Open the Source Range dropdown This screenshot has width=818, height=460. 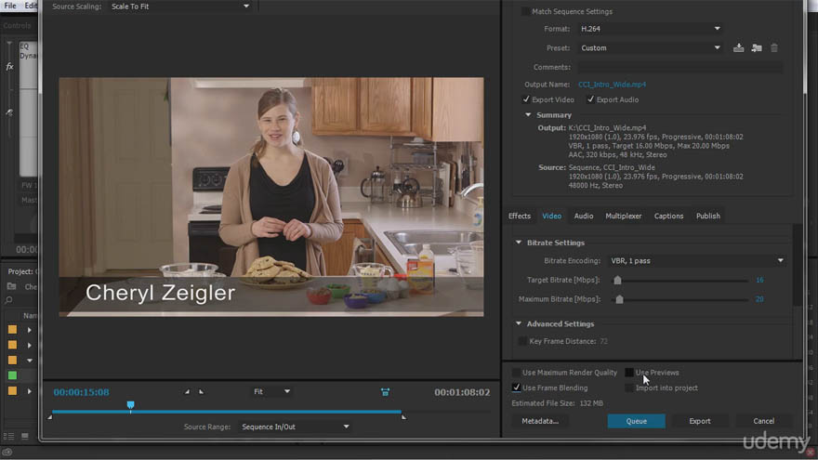[x=295, y=427]
